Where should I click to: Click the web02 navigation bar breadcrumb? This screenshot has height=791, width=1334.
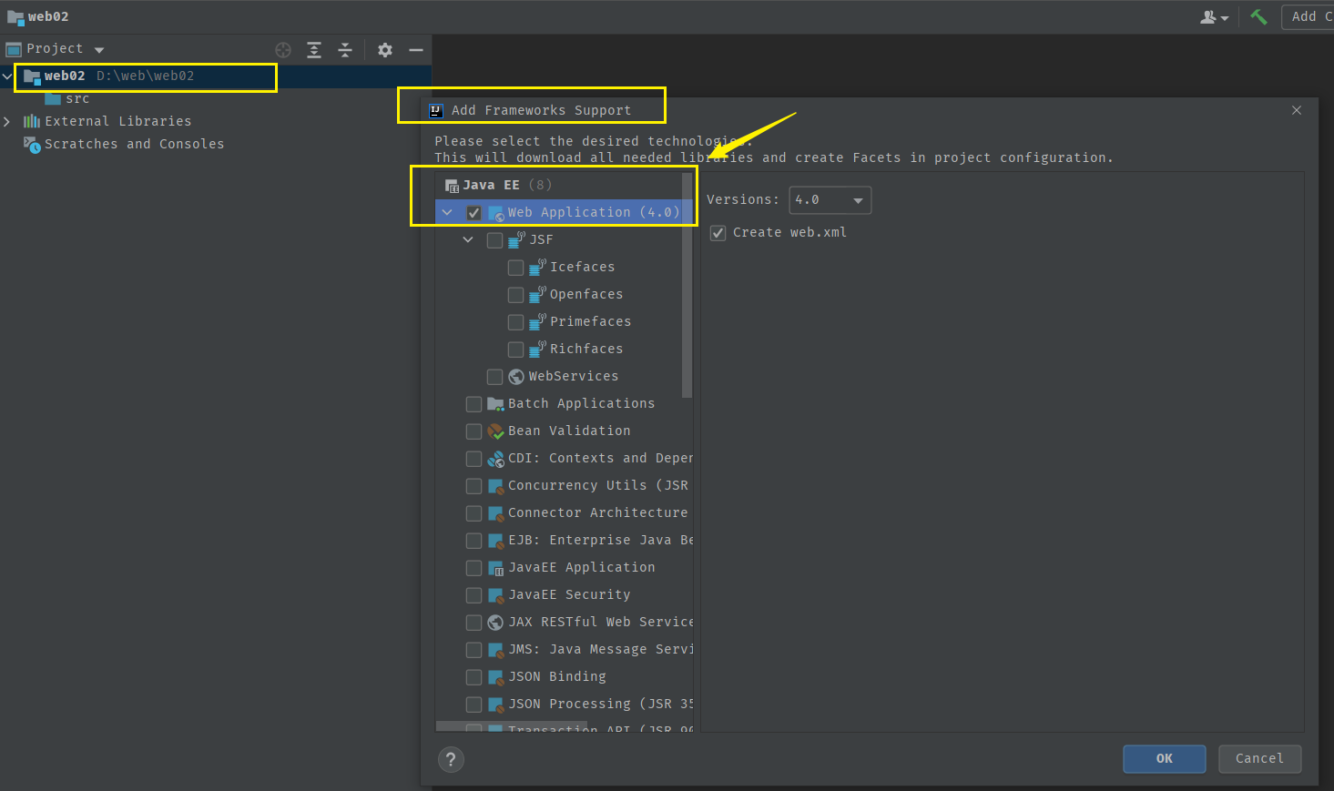38,16
